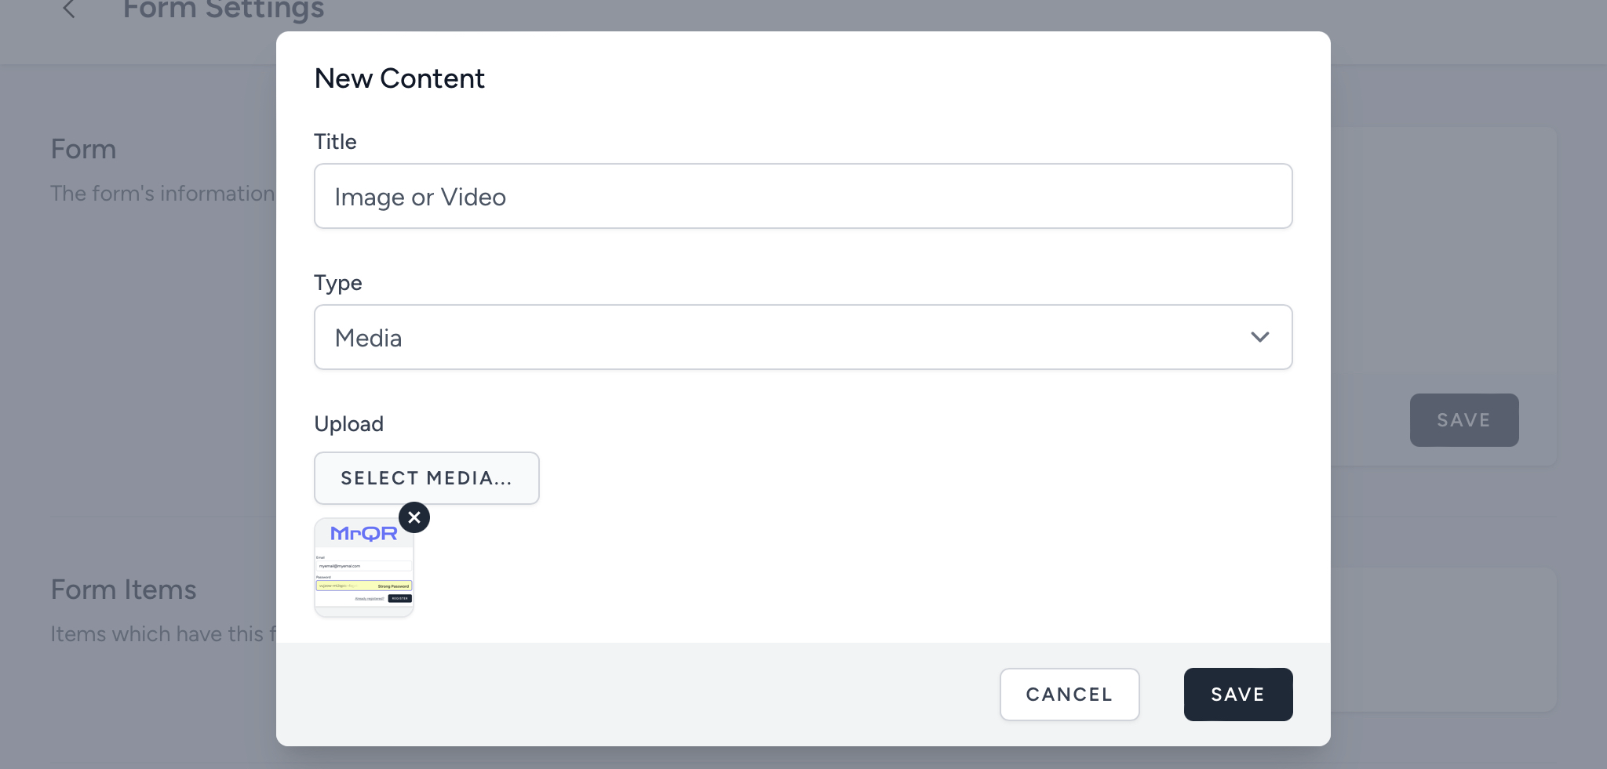Viewport: 1607px width, 769px height.
Task: Click the Form Items heading in background
Action: click(124, 589)
